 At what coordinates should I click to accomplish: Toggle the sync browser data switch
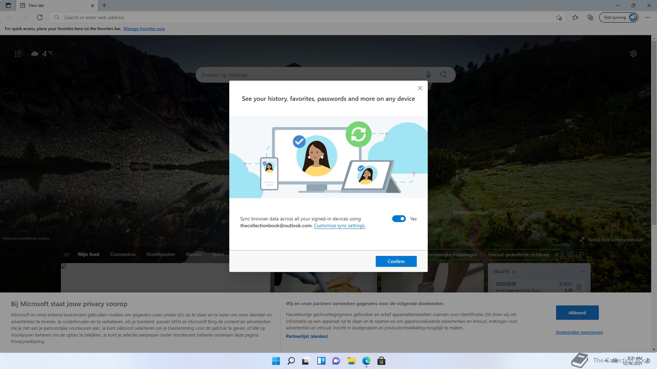[399, 219]
